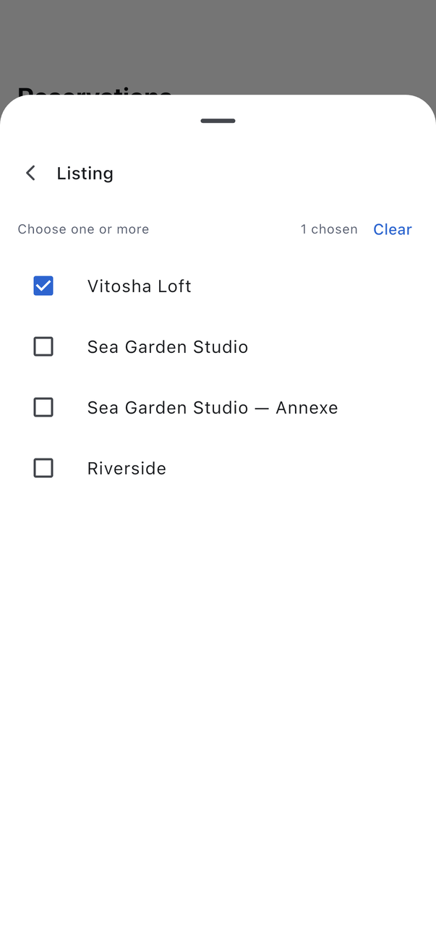This screenshot has height=948, width=436.
Task: Tap the bottom sheet drag handle
Action: [218, 121]
